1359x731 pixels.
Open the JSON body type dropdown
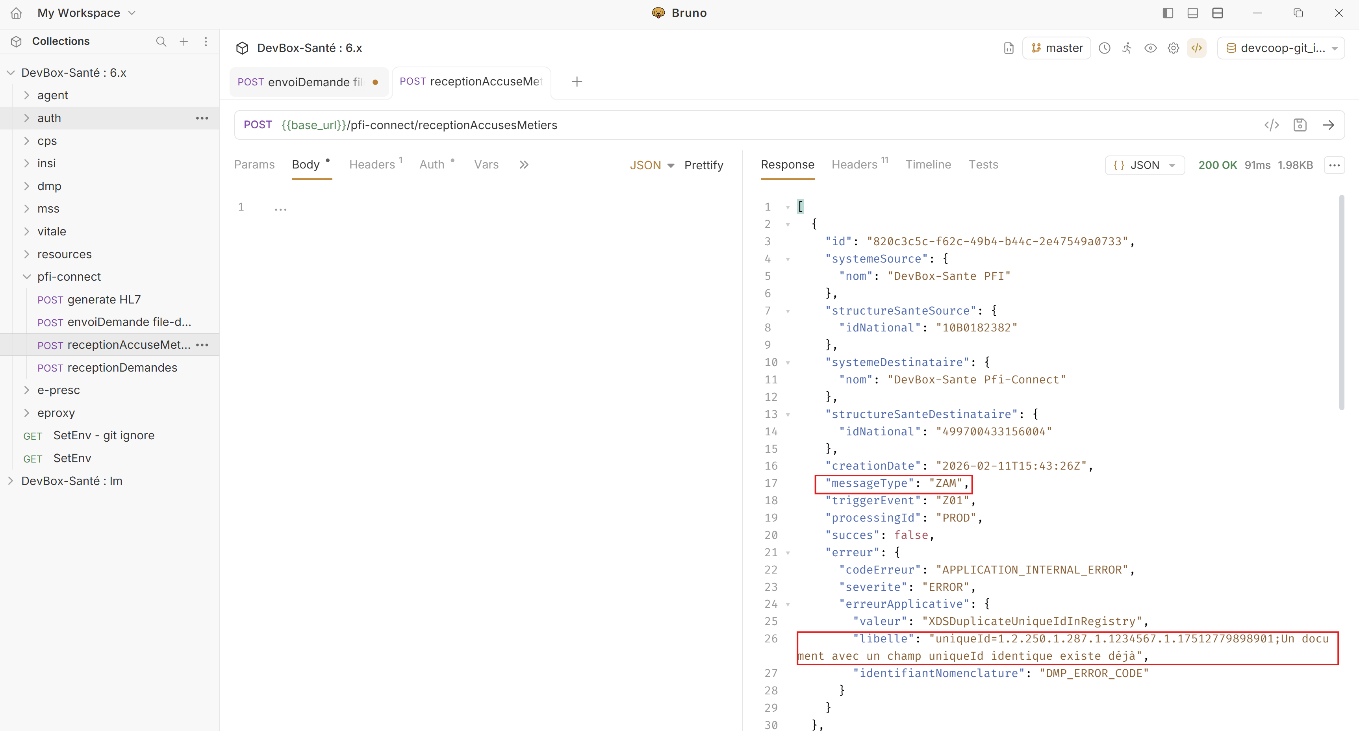651,165
